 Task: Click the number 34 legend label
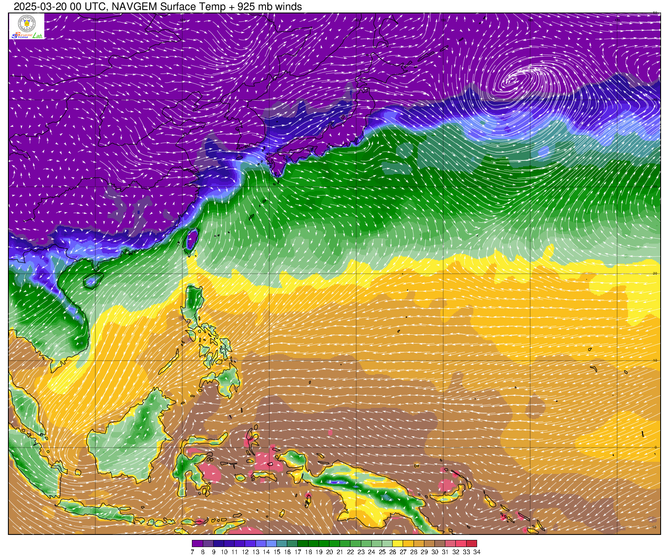pos(477,552)
